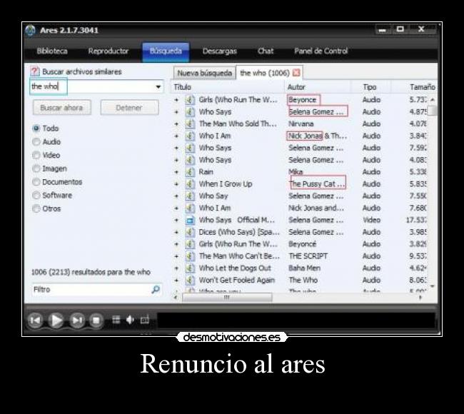464x414 pixels.
Task: Click the vertical scrollbar down arrow
Action: pyautogui.click(x=433, y=286)
